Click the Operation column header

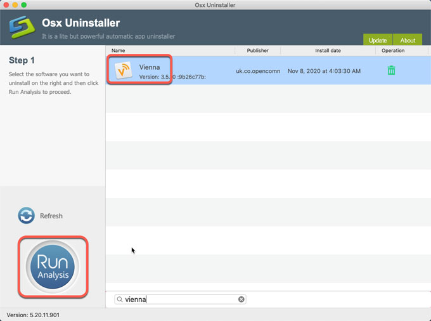(x=393, y=51)
